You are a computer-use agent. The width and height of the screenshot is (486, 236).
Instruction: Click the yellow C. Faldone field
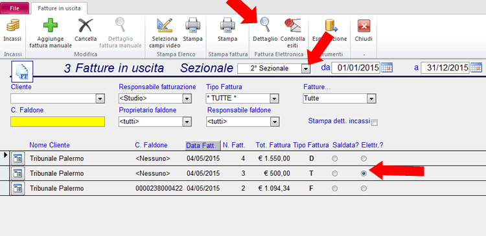click(x=58, y=122)
